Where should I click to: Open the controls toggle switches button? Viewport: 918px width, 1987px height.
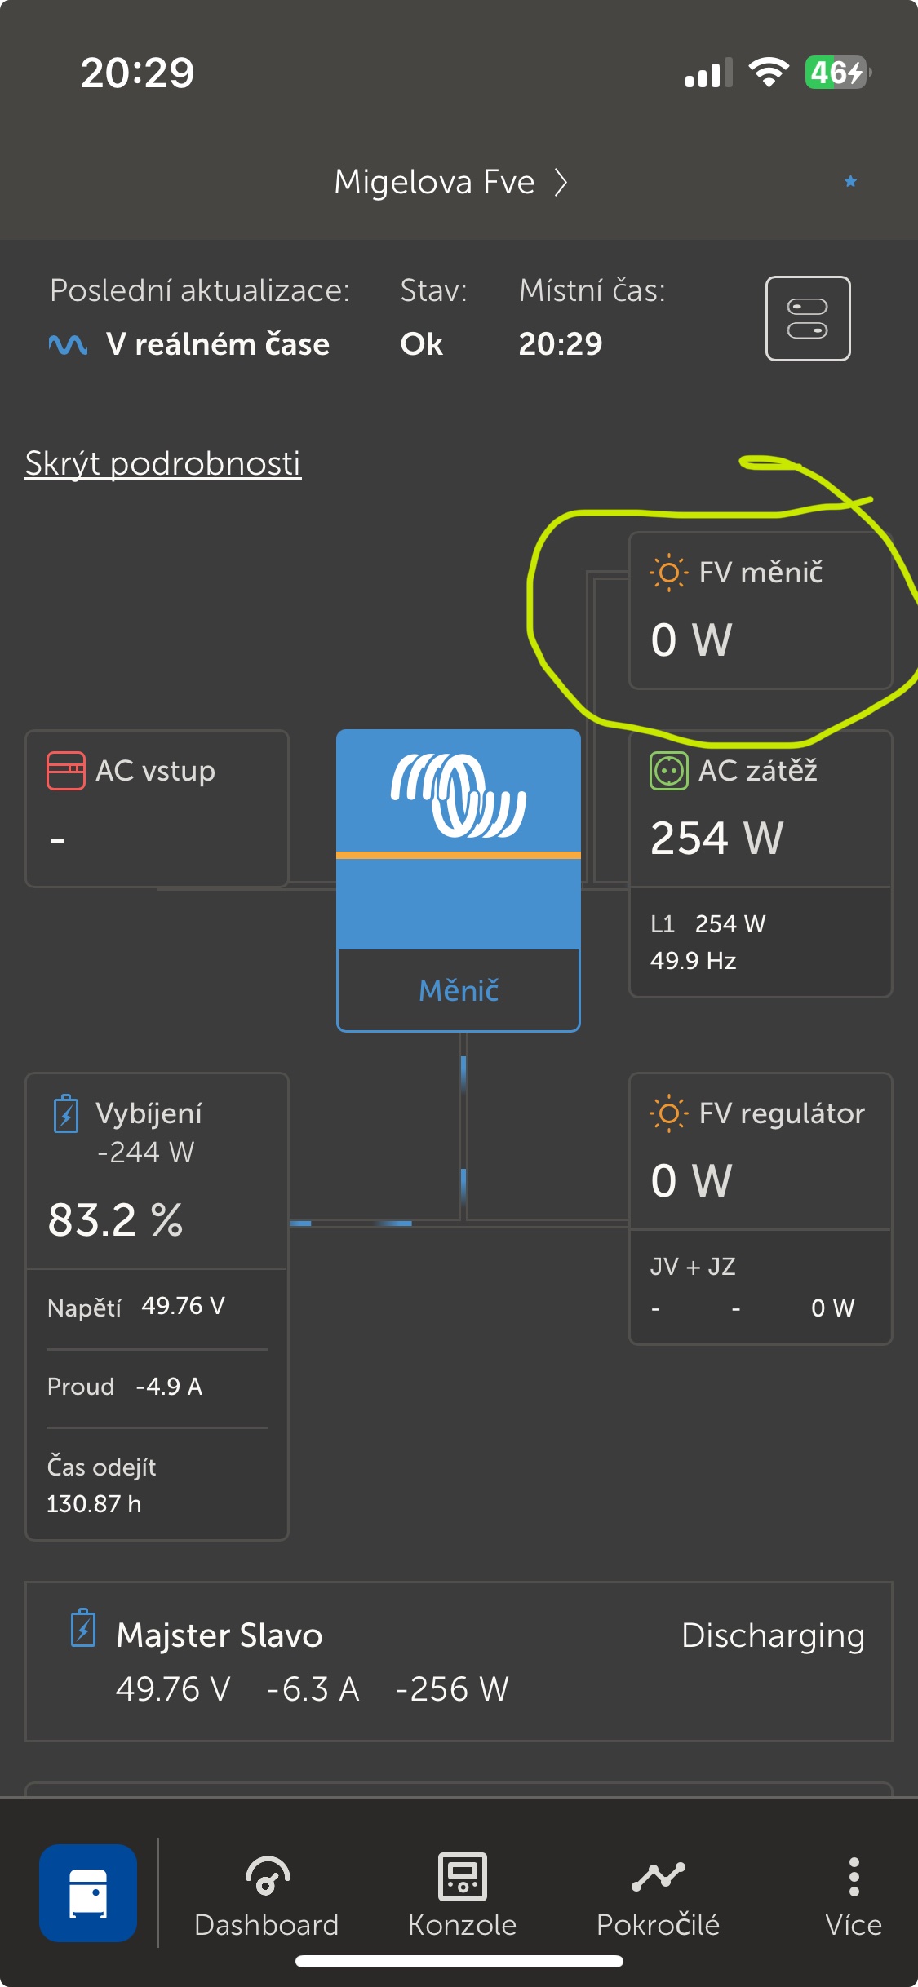tap(807, 318)
